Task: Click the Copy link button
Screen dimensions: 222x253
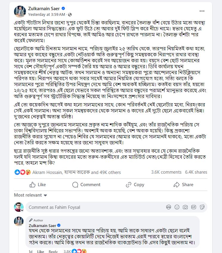Action: (x=135, y=185)
